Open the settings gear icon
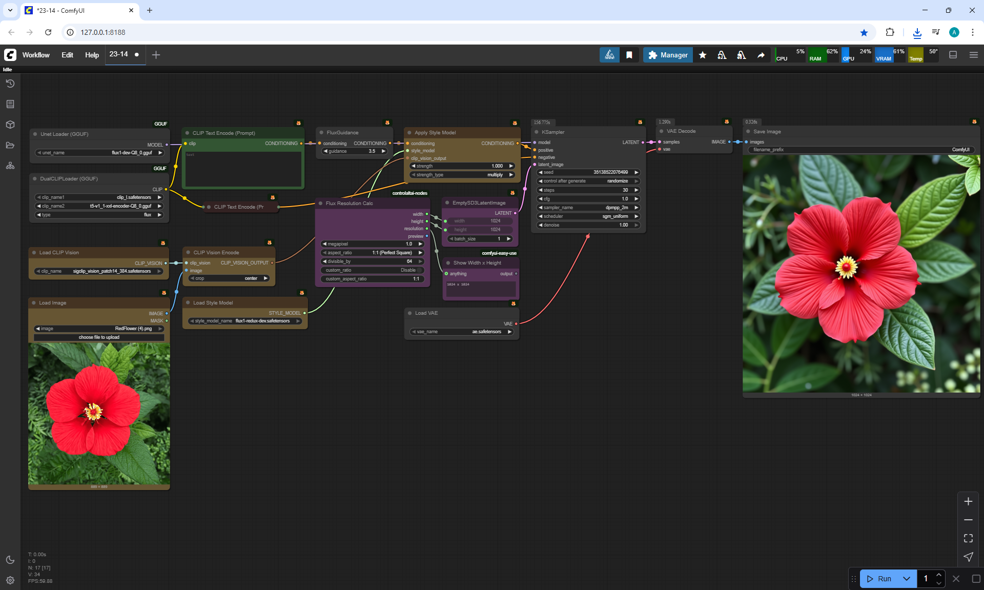984x590 pixels. 10,580
